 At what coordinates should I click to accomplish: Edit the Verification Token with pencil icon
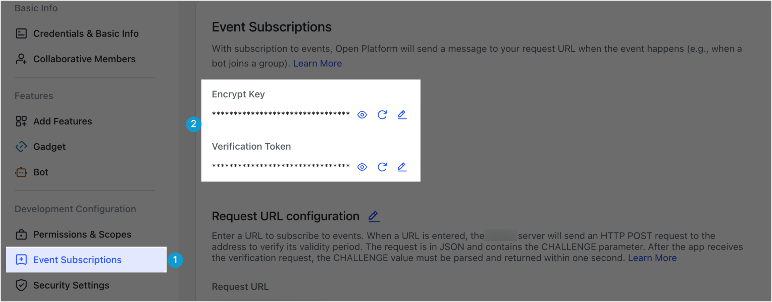[x=402, y=167]
